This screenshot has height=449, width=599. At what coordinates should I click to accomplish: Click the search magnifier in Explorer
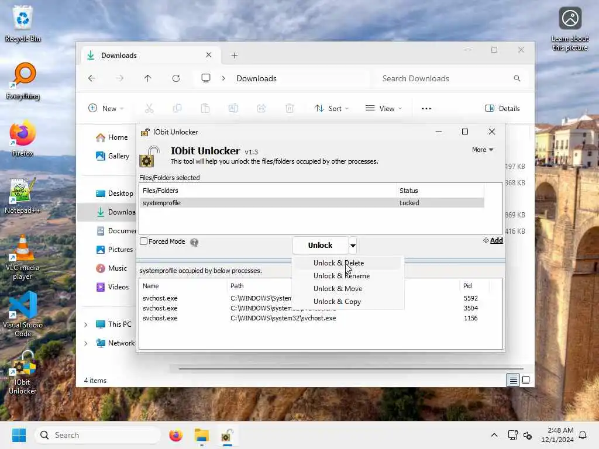coord(517,78)
